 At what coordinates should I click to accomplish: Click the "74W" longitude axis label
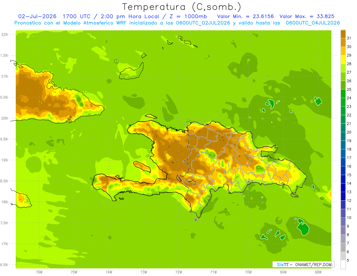109,272
